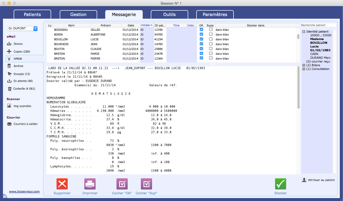Expand the (1) Consultation tree node

pyautogui.click(x=304, y=69)
